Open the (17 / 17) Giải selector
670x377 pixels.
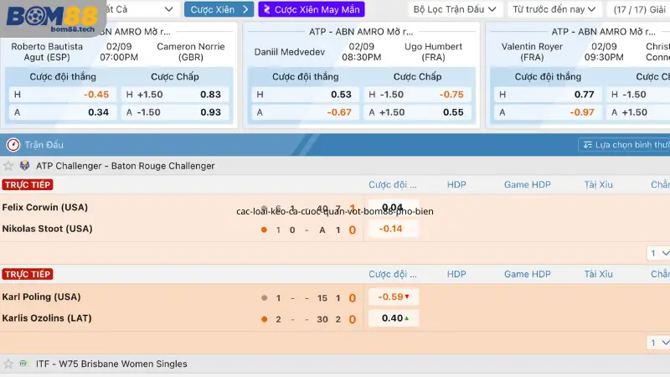pyautogui.click(x=638, y=9)
